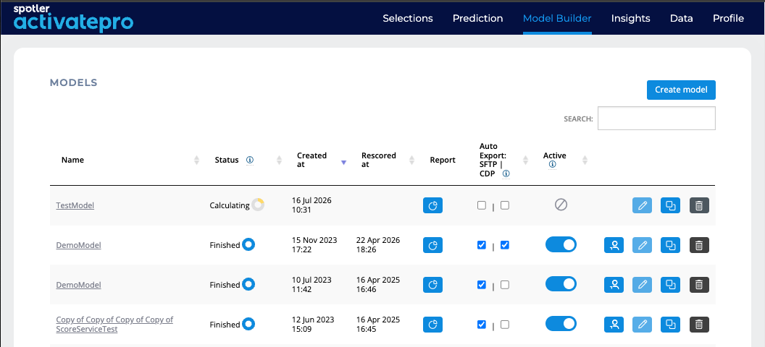765x347 pixels.
Task: Tick the SFTP checkbox for TestModel
Action: [x=482, y=205]
